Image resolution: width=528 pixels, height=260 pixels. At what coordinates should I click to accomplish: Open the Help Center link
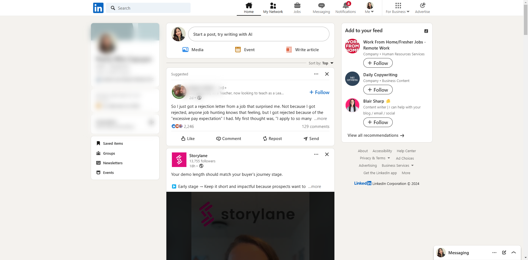pyautogui.click(x=406, y=151)
